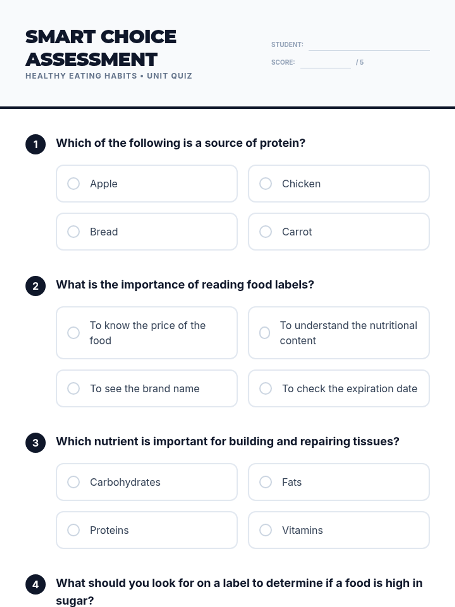
Task: Click the Student name field
Action: pyautogui.click(x=369, y=45)
